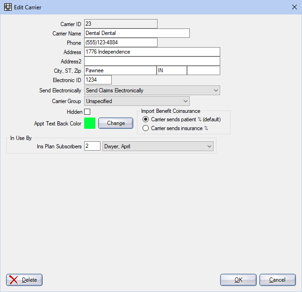
Task: Click the City, ST, Zip label
Action: coord(67,71)
